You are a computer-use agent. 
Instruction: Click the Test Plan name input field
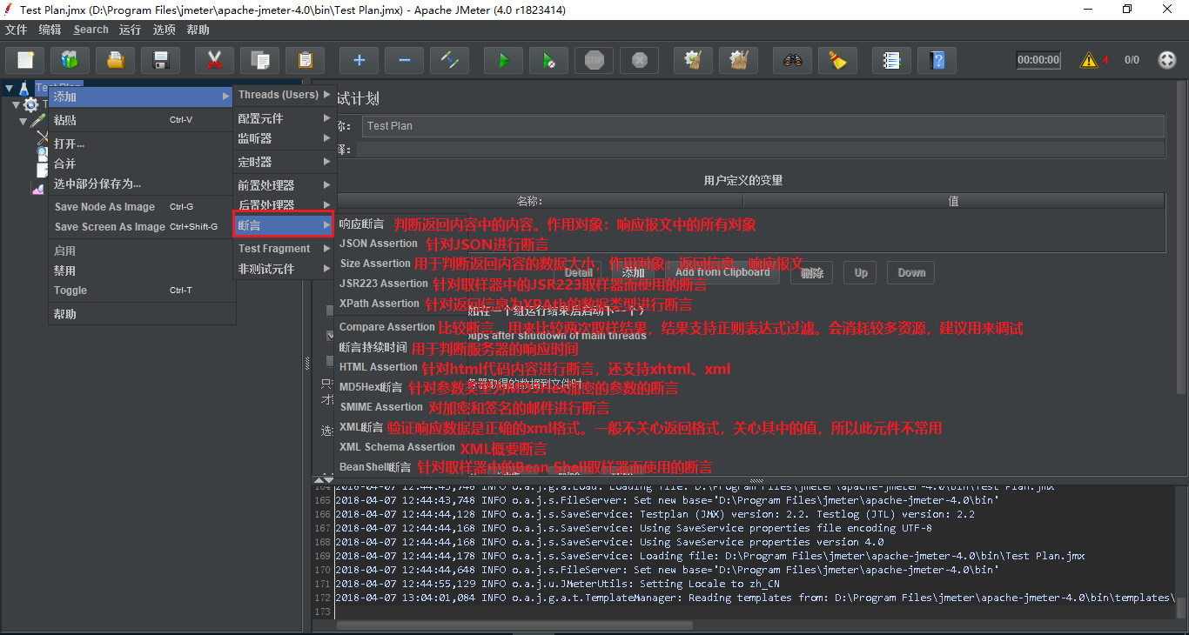[x=763, y=126]
